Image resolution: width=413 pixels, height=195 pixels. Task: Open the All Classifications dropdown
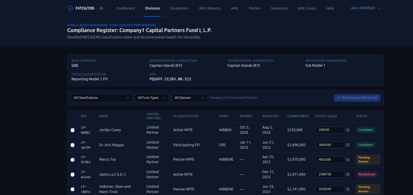tap(101, 98)
